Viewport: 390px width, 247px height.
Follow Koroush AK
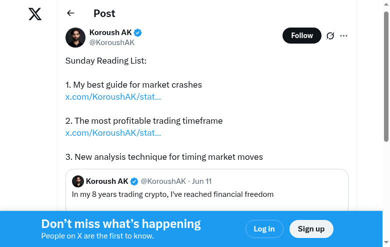tap(301, 36)
